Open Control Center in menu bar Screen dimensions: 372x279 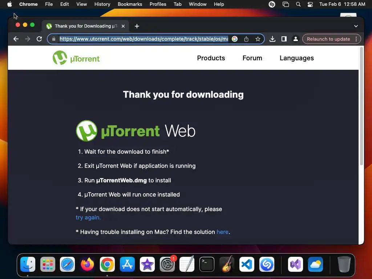tap(310, 4)
